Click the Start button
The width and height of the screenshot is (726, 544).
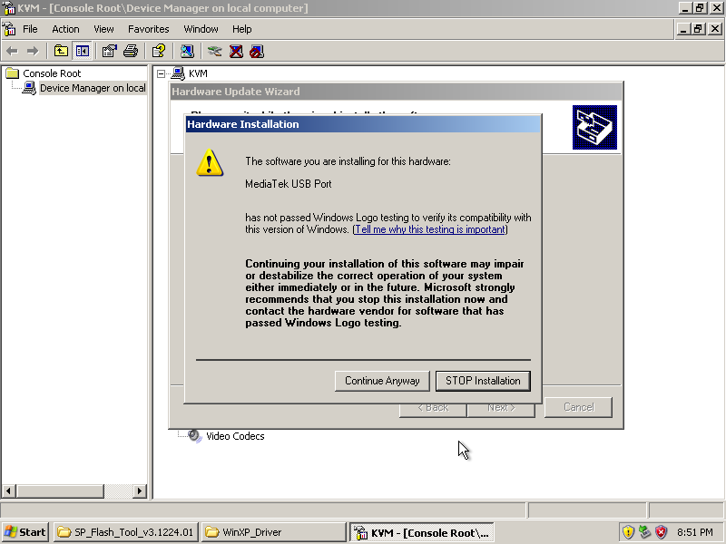(25, 532)
